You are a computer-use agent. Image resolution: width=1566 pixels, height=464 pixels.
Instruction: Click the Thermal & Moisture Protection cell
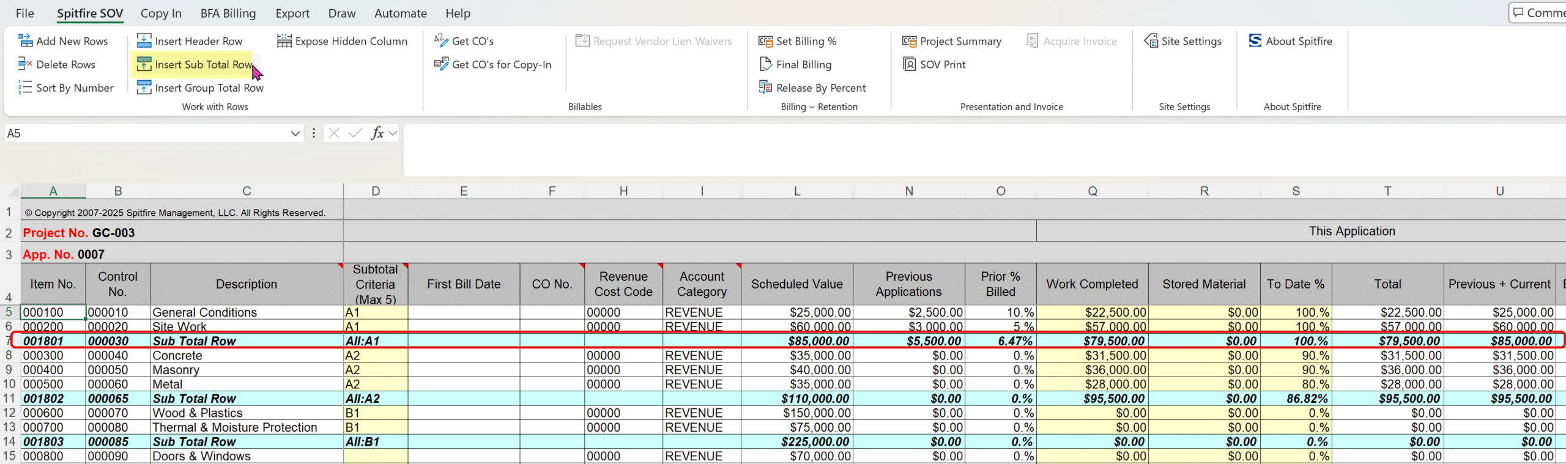point(247,427)
